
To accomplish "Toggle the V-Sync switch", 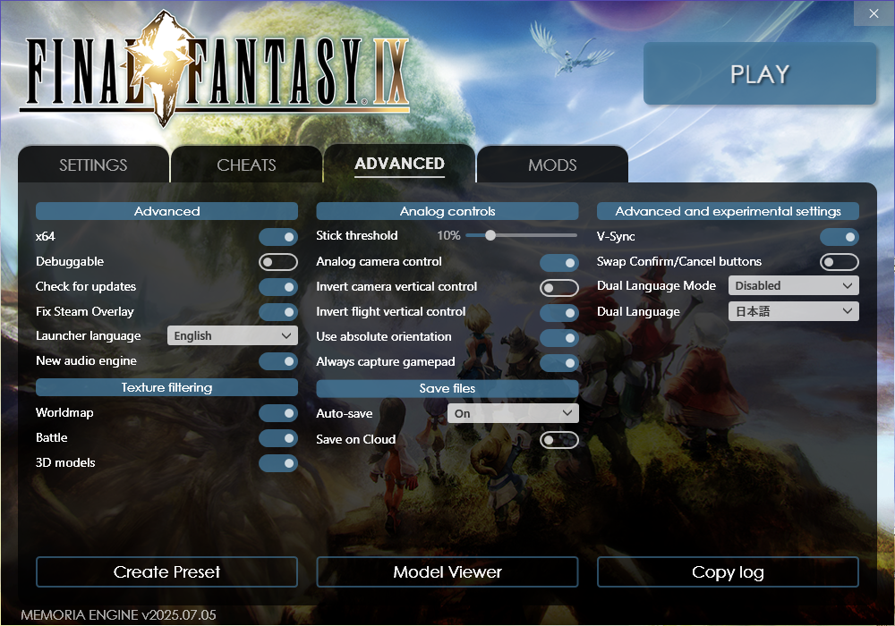I will click(x=840, y=237).
